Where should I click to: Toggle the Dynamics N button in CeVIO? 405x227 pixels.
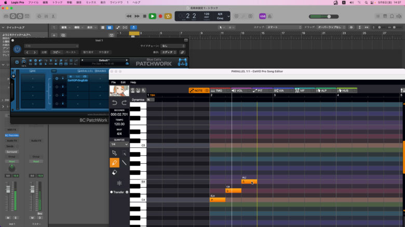[x=151, y=100]
